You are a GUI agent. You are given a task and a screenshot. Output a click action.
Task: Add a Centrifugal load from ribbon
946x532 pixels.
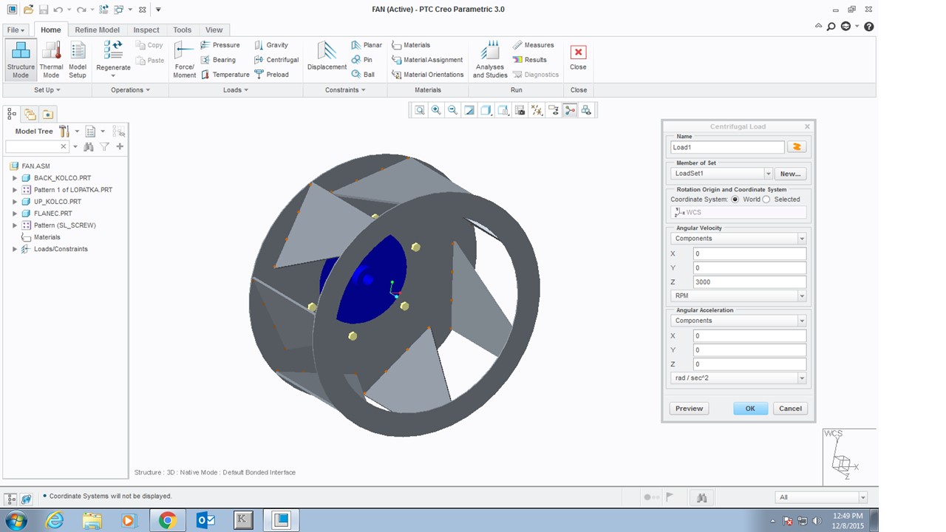coord(276,60)
